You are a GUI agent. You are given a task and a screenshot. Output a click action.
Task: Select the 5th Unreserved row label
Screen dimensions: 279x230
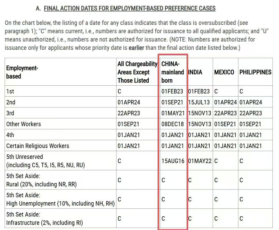pos(45,161)
